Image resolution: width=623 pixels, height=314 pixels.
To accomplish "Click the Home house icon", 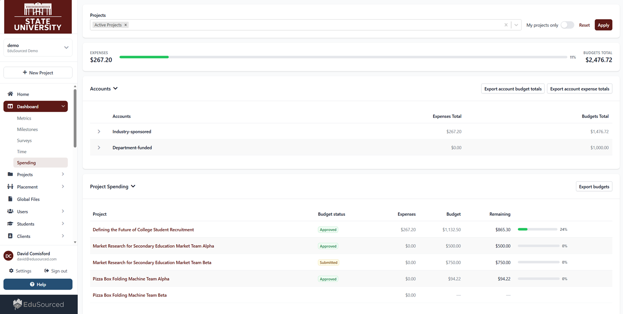I will point(10,94).
